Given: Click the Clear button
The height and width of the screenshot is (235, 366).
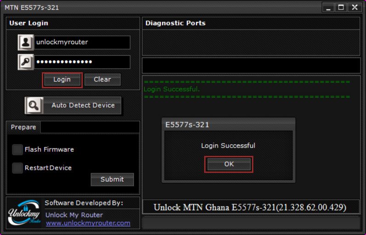Looking at the screenshot, I should [103, 80].
